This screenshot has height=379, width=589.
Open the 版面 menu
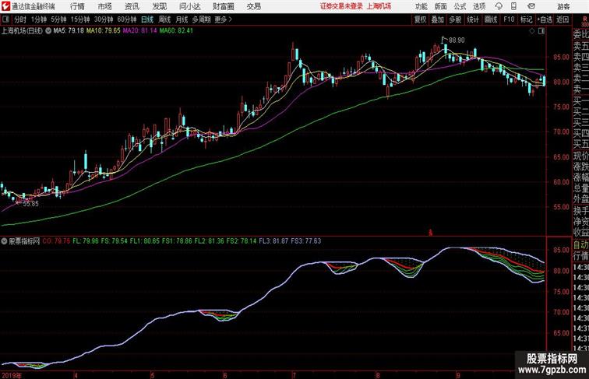441,6
